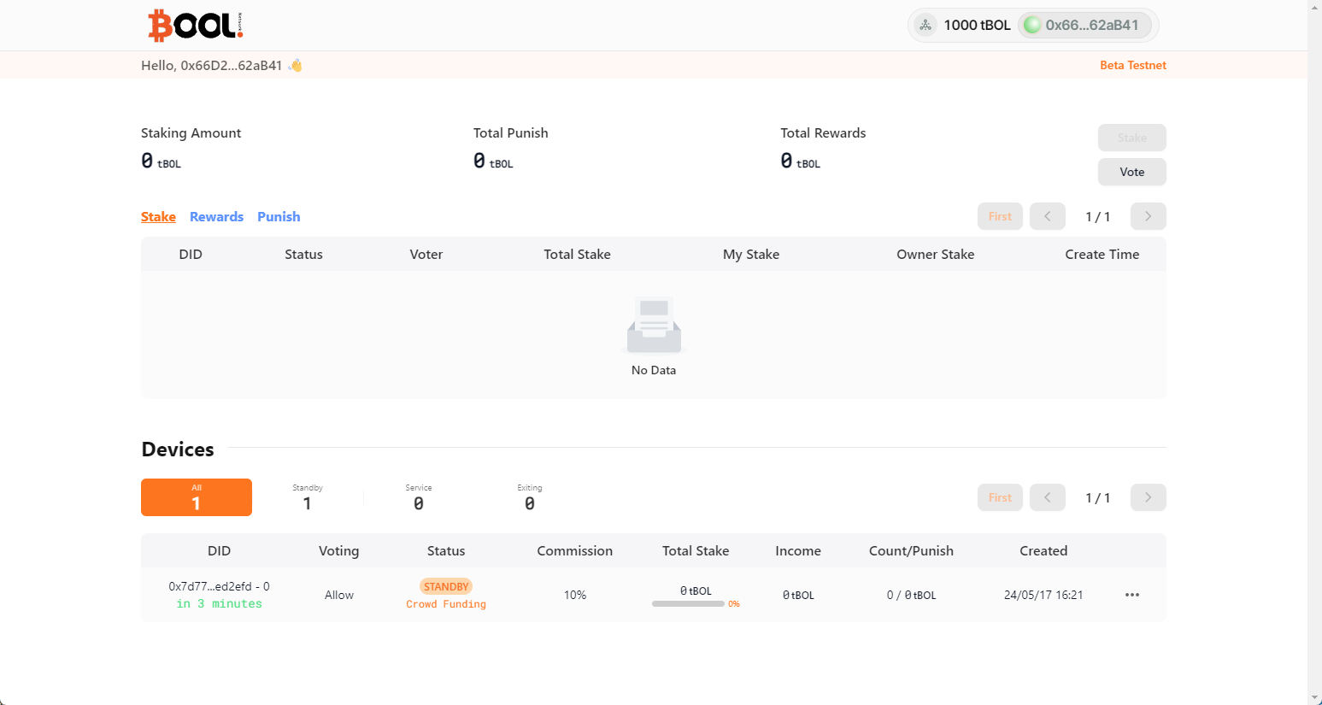Click the BOOL logo in the header

tap(196, 26)
